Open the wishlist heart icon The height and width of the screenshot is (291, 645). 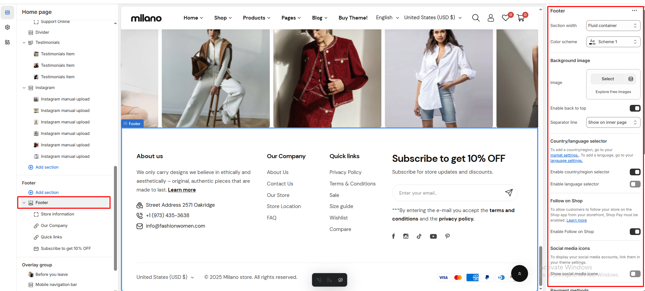506,18
